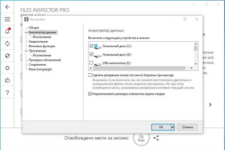The image size is (225, 150).
Task: Collapse Анализатор данных tree node
Action: 26,33
